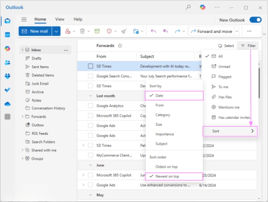Image resolution: width=268 pixels, height=202 pixels.
Task: Click the Forward arrow icon
Action: pyautogui.click(x=177, y=31)
